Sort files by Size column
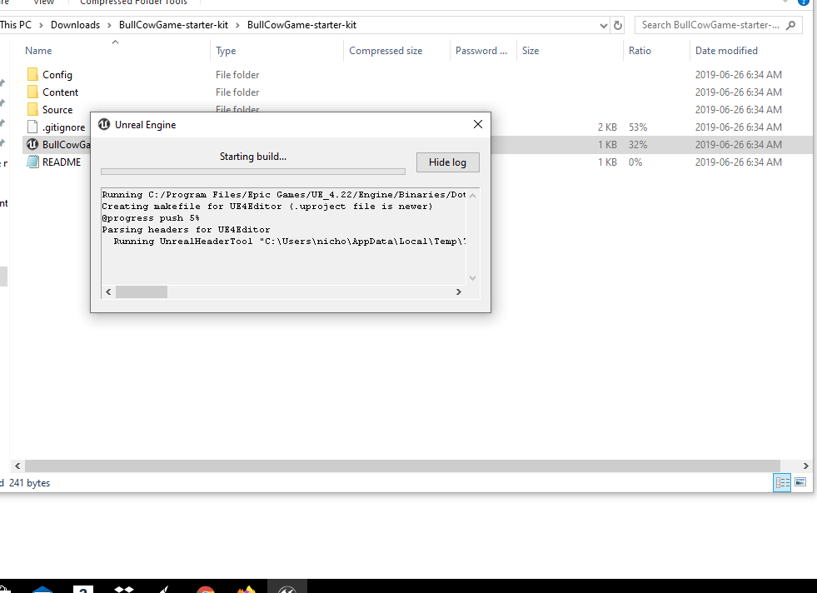This screenshot has width=817, height=593. pyautogui.click(x=531, y=51)
